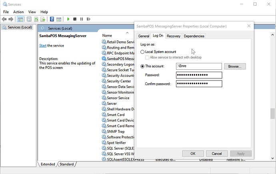This screenshot has width=276, height=174.
Task: Switch to the Recovery tab
Action: point(174,36)
